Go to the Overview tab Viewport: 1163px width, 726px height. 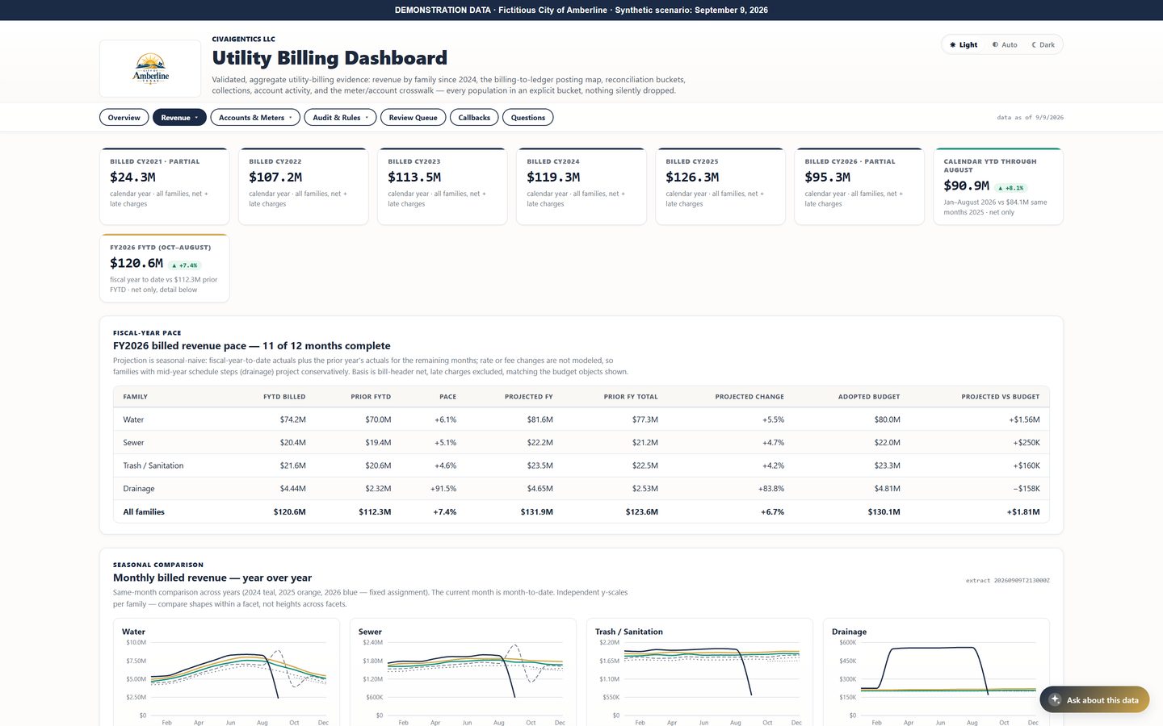124,118
